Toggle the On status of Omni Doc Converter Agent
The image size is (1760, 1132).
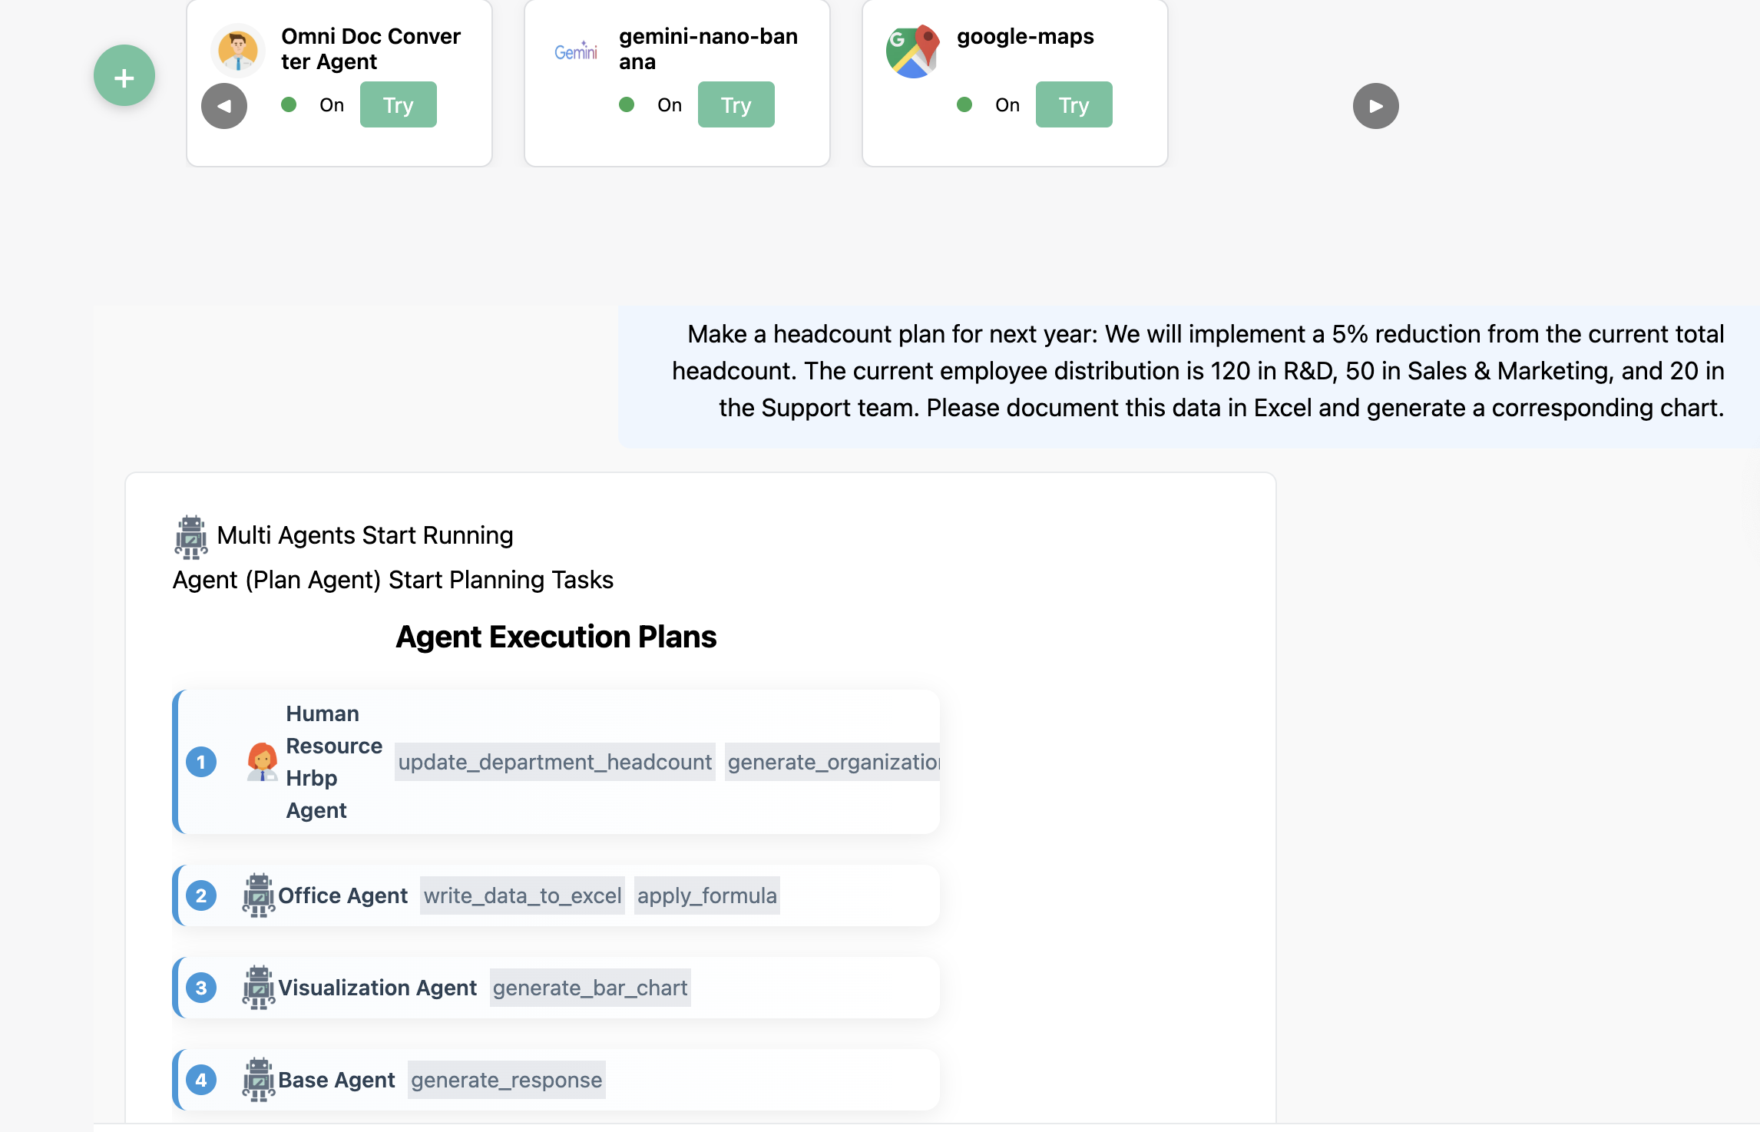(290, 105)
